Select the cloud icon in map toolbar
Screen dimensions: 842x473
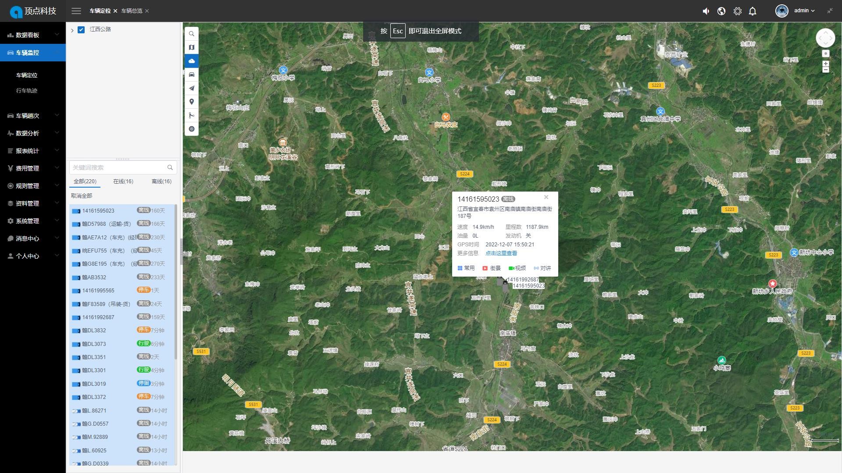click(x=192, y=61)
